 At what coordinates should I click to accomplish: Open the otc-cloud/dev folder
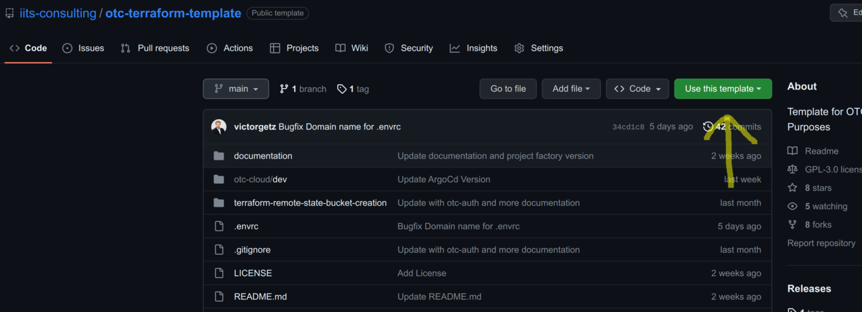[x=260, y=179]
